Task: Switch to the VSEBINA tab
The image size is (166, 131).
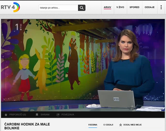Action: 93,125
